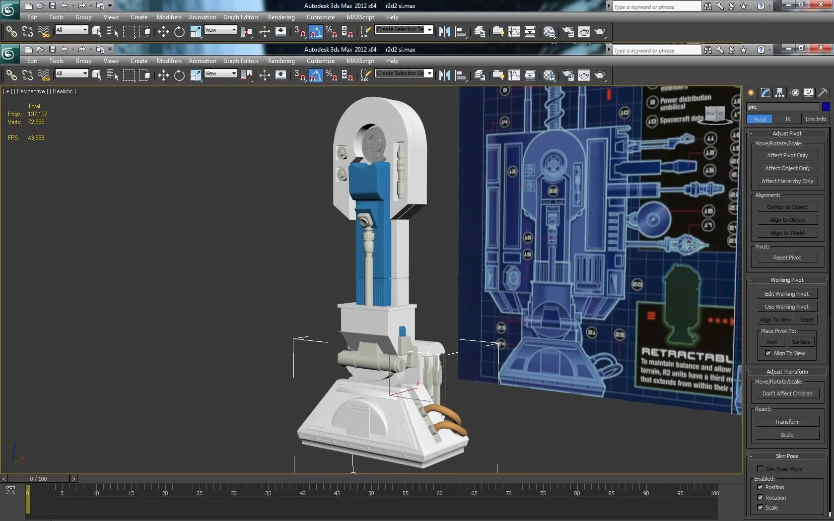The height and width of the screenshot is (521, 834).
Task: Toggle Angle Snap in the lower toolbar
Action: click(x=315, y=75)
